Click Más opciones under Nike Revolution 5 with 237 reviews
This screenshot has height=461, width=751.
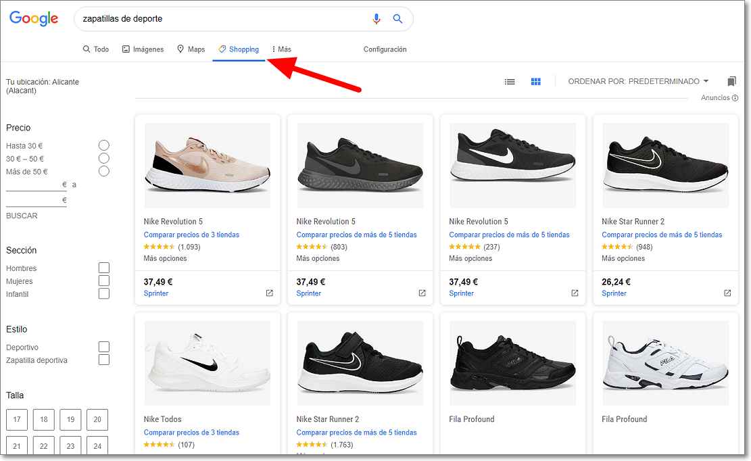tap(470, 258)
